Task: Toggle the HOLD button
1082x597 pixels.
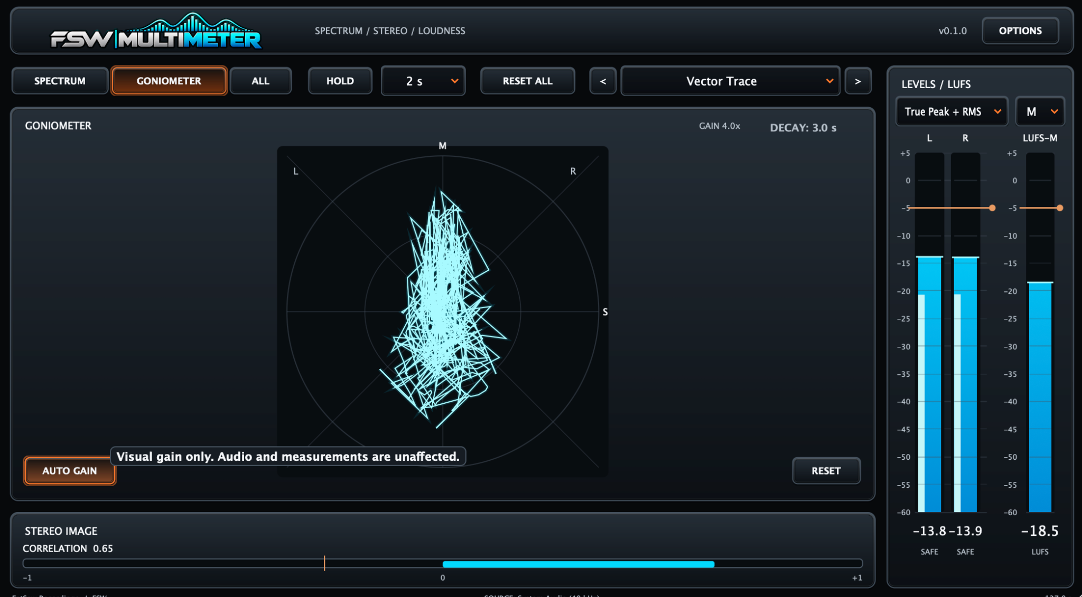Action: click(340, 81)
